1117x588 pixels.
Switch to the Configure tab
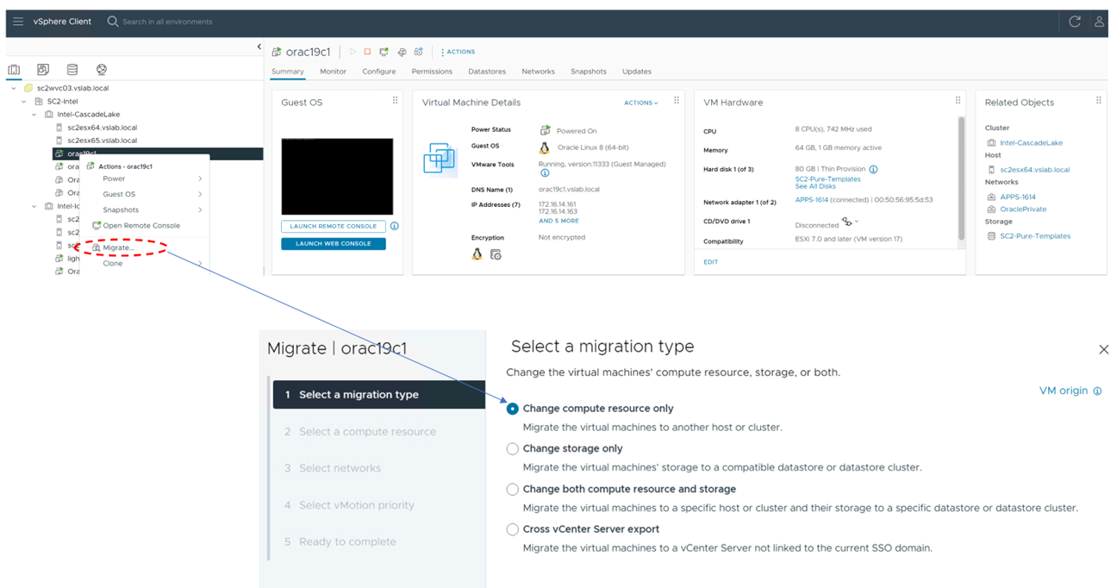coord(379,72)
